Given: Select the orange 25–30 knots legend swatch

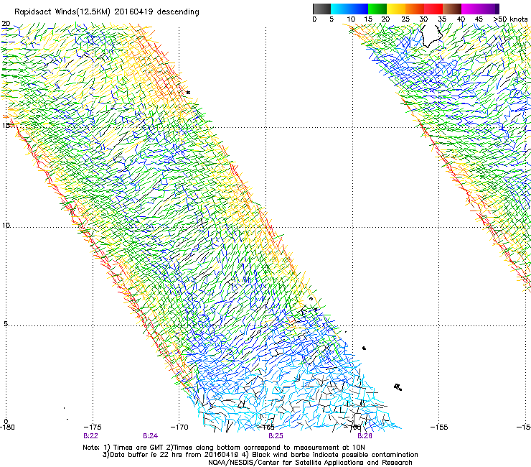Looking at the screenshot, I should coord(415,9).
